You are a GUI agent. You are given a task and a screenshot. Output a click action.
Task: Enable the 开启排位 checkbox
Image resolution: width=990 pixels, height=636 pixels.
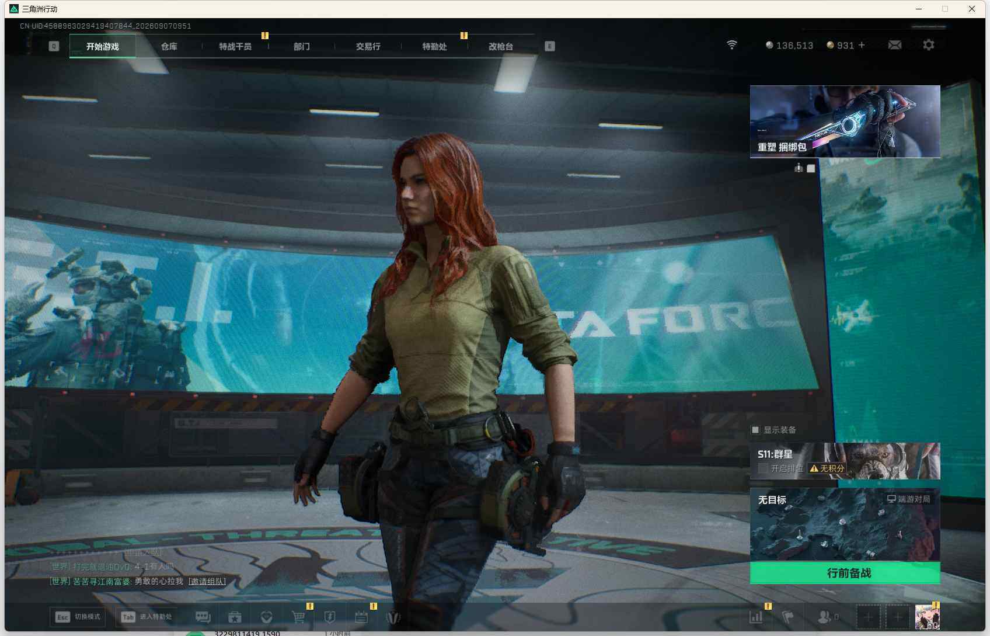coord(762,468)
